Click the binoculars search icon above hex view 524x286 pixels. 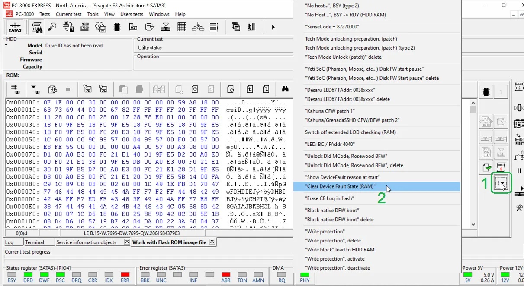coord(285,89)
